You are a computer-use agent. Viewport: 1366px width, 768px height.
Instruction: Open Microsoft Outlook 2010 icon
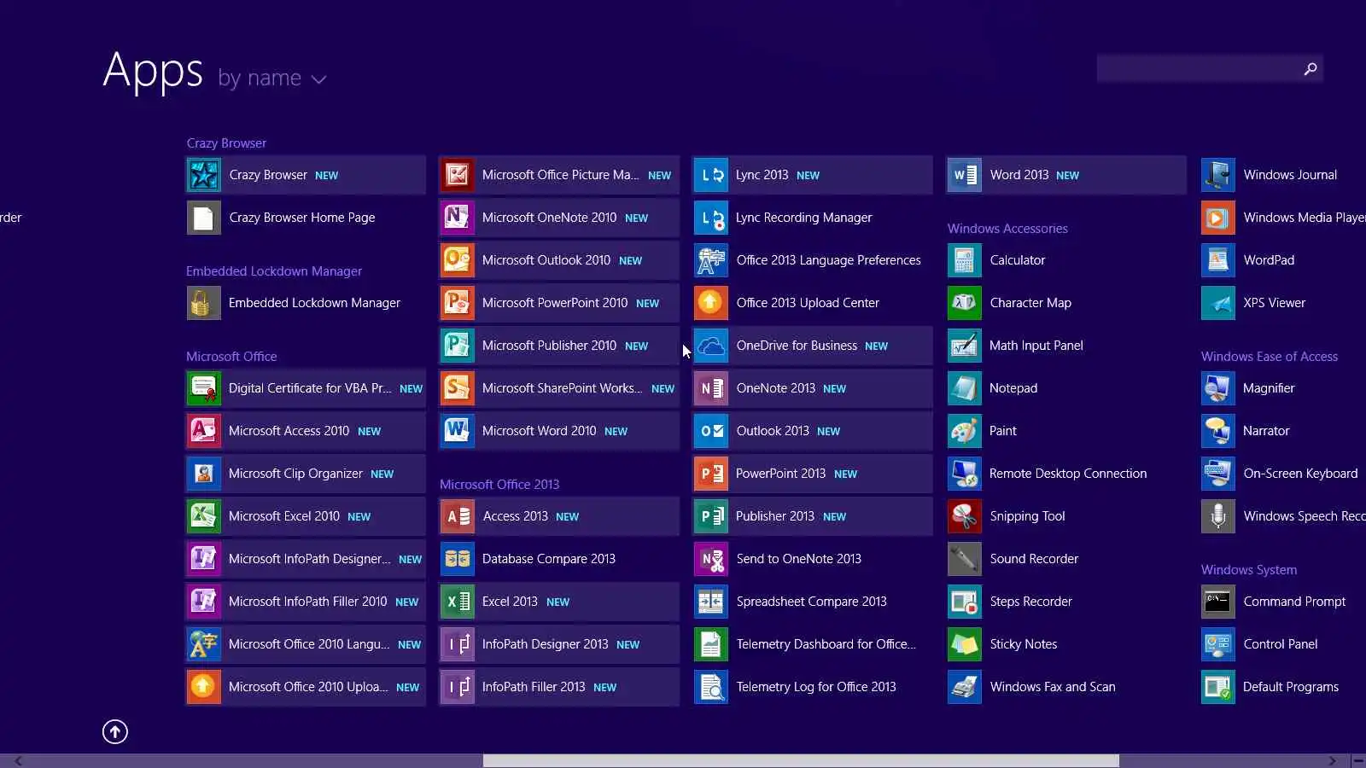click(457, 260)
